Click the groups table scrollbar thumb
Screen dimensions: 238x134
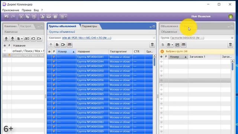[154, 62]
